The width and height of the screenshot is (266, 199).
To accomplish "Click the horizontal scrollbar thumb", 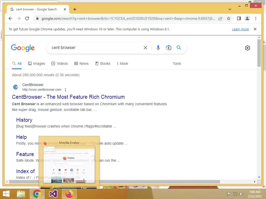I will pos(115,182).
